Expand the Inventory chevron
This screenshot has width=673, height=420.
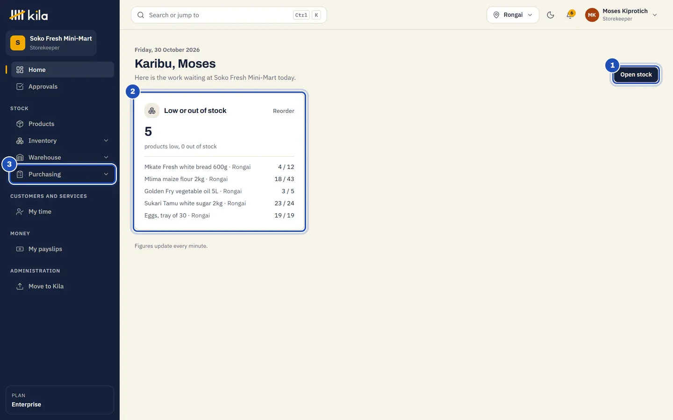(x=106, y=140)
